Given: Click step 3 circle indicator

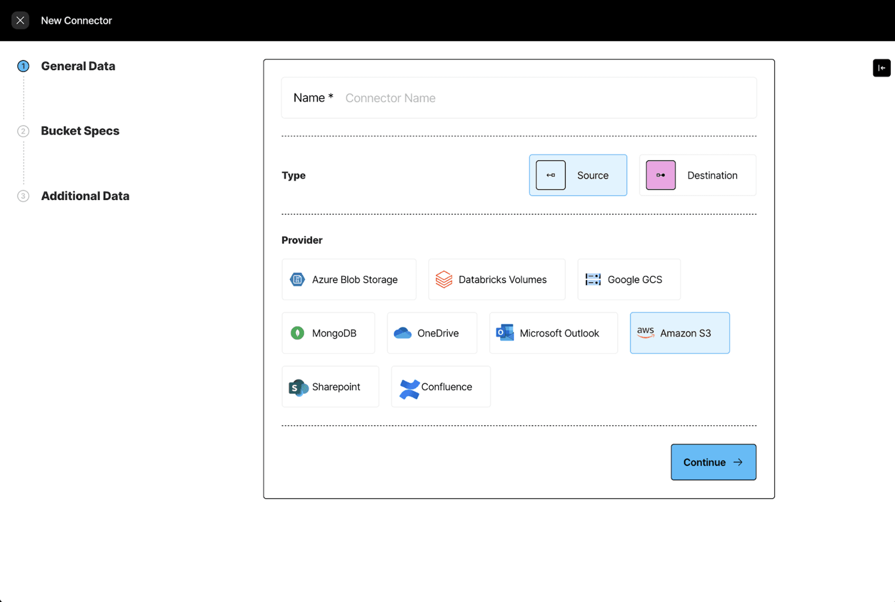Looking at the screenshot, I should point(23,196).
